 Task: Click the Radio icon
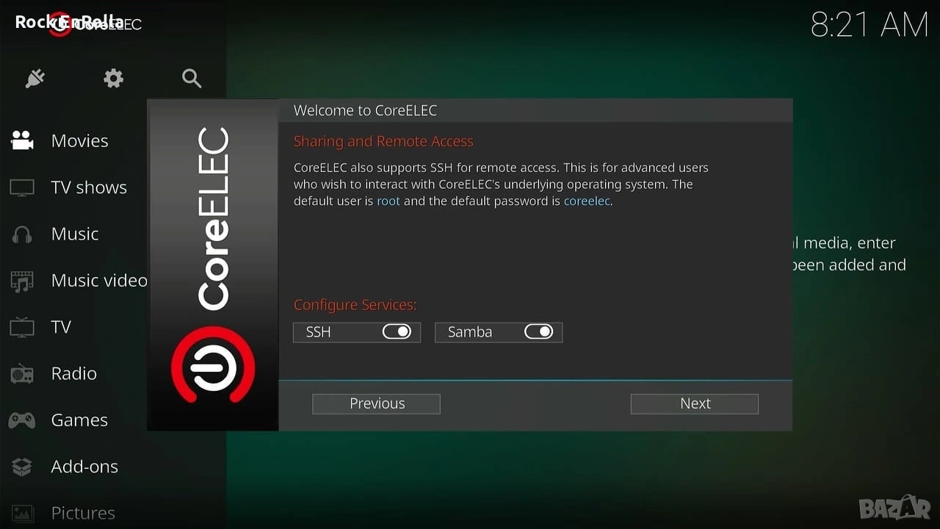click(x=22, y=374)
